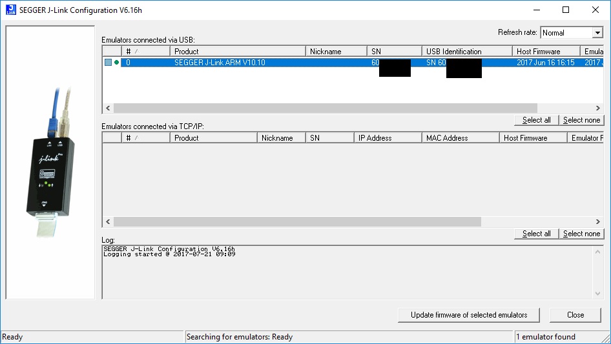Click the MAC Address column header

point(461,138)
